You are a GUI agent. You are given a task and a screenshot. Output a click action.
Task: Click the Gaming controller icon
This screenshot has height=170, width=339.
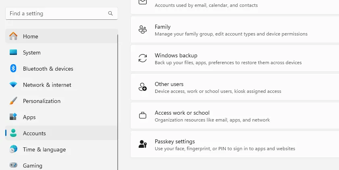[x=13, y=166]
